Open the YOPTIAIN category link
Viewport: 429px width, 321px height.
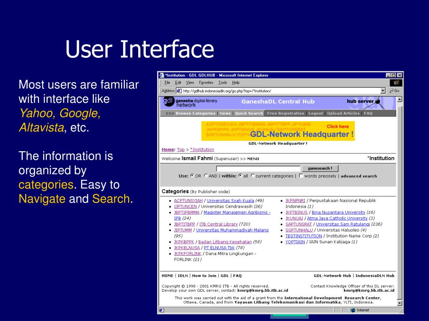click(295, 242)
